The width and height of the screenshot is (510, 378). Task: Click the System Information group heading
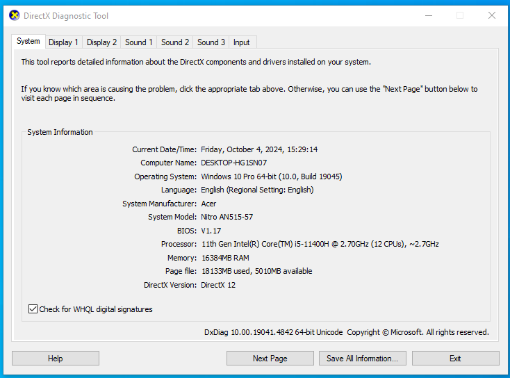(x=60, y=132)
